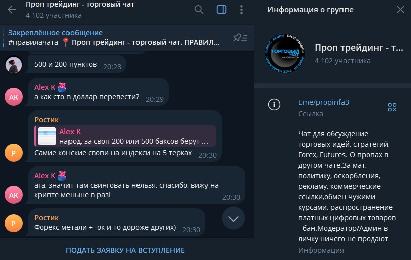
Task: Open the pink AK avatar at the 20:29 message
Action: 14,97
